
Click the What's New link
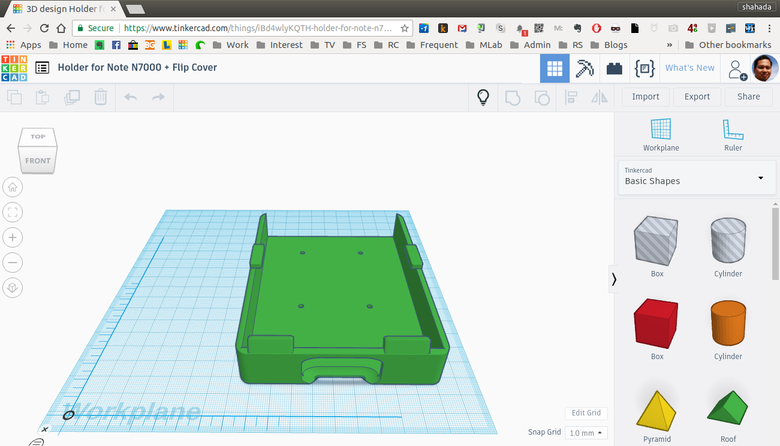pyautogui.click(x=689, y=68)
